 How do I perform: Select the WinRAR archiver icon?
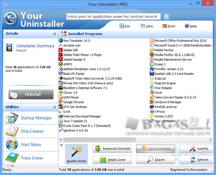tap(152, 107)
